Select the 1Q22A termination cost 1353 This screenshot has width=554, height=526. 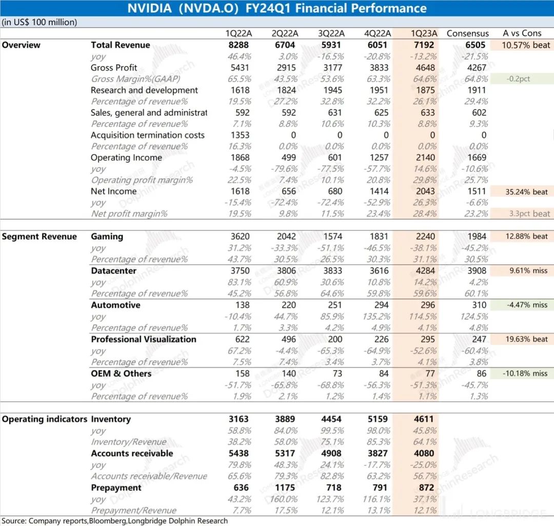click(x=240, y=135)
